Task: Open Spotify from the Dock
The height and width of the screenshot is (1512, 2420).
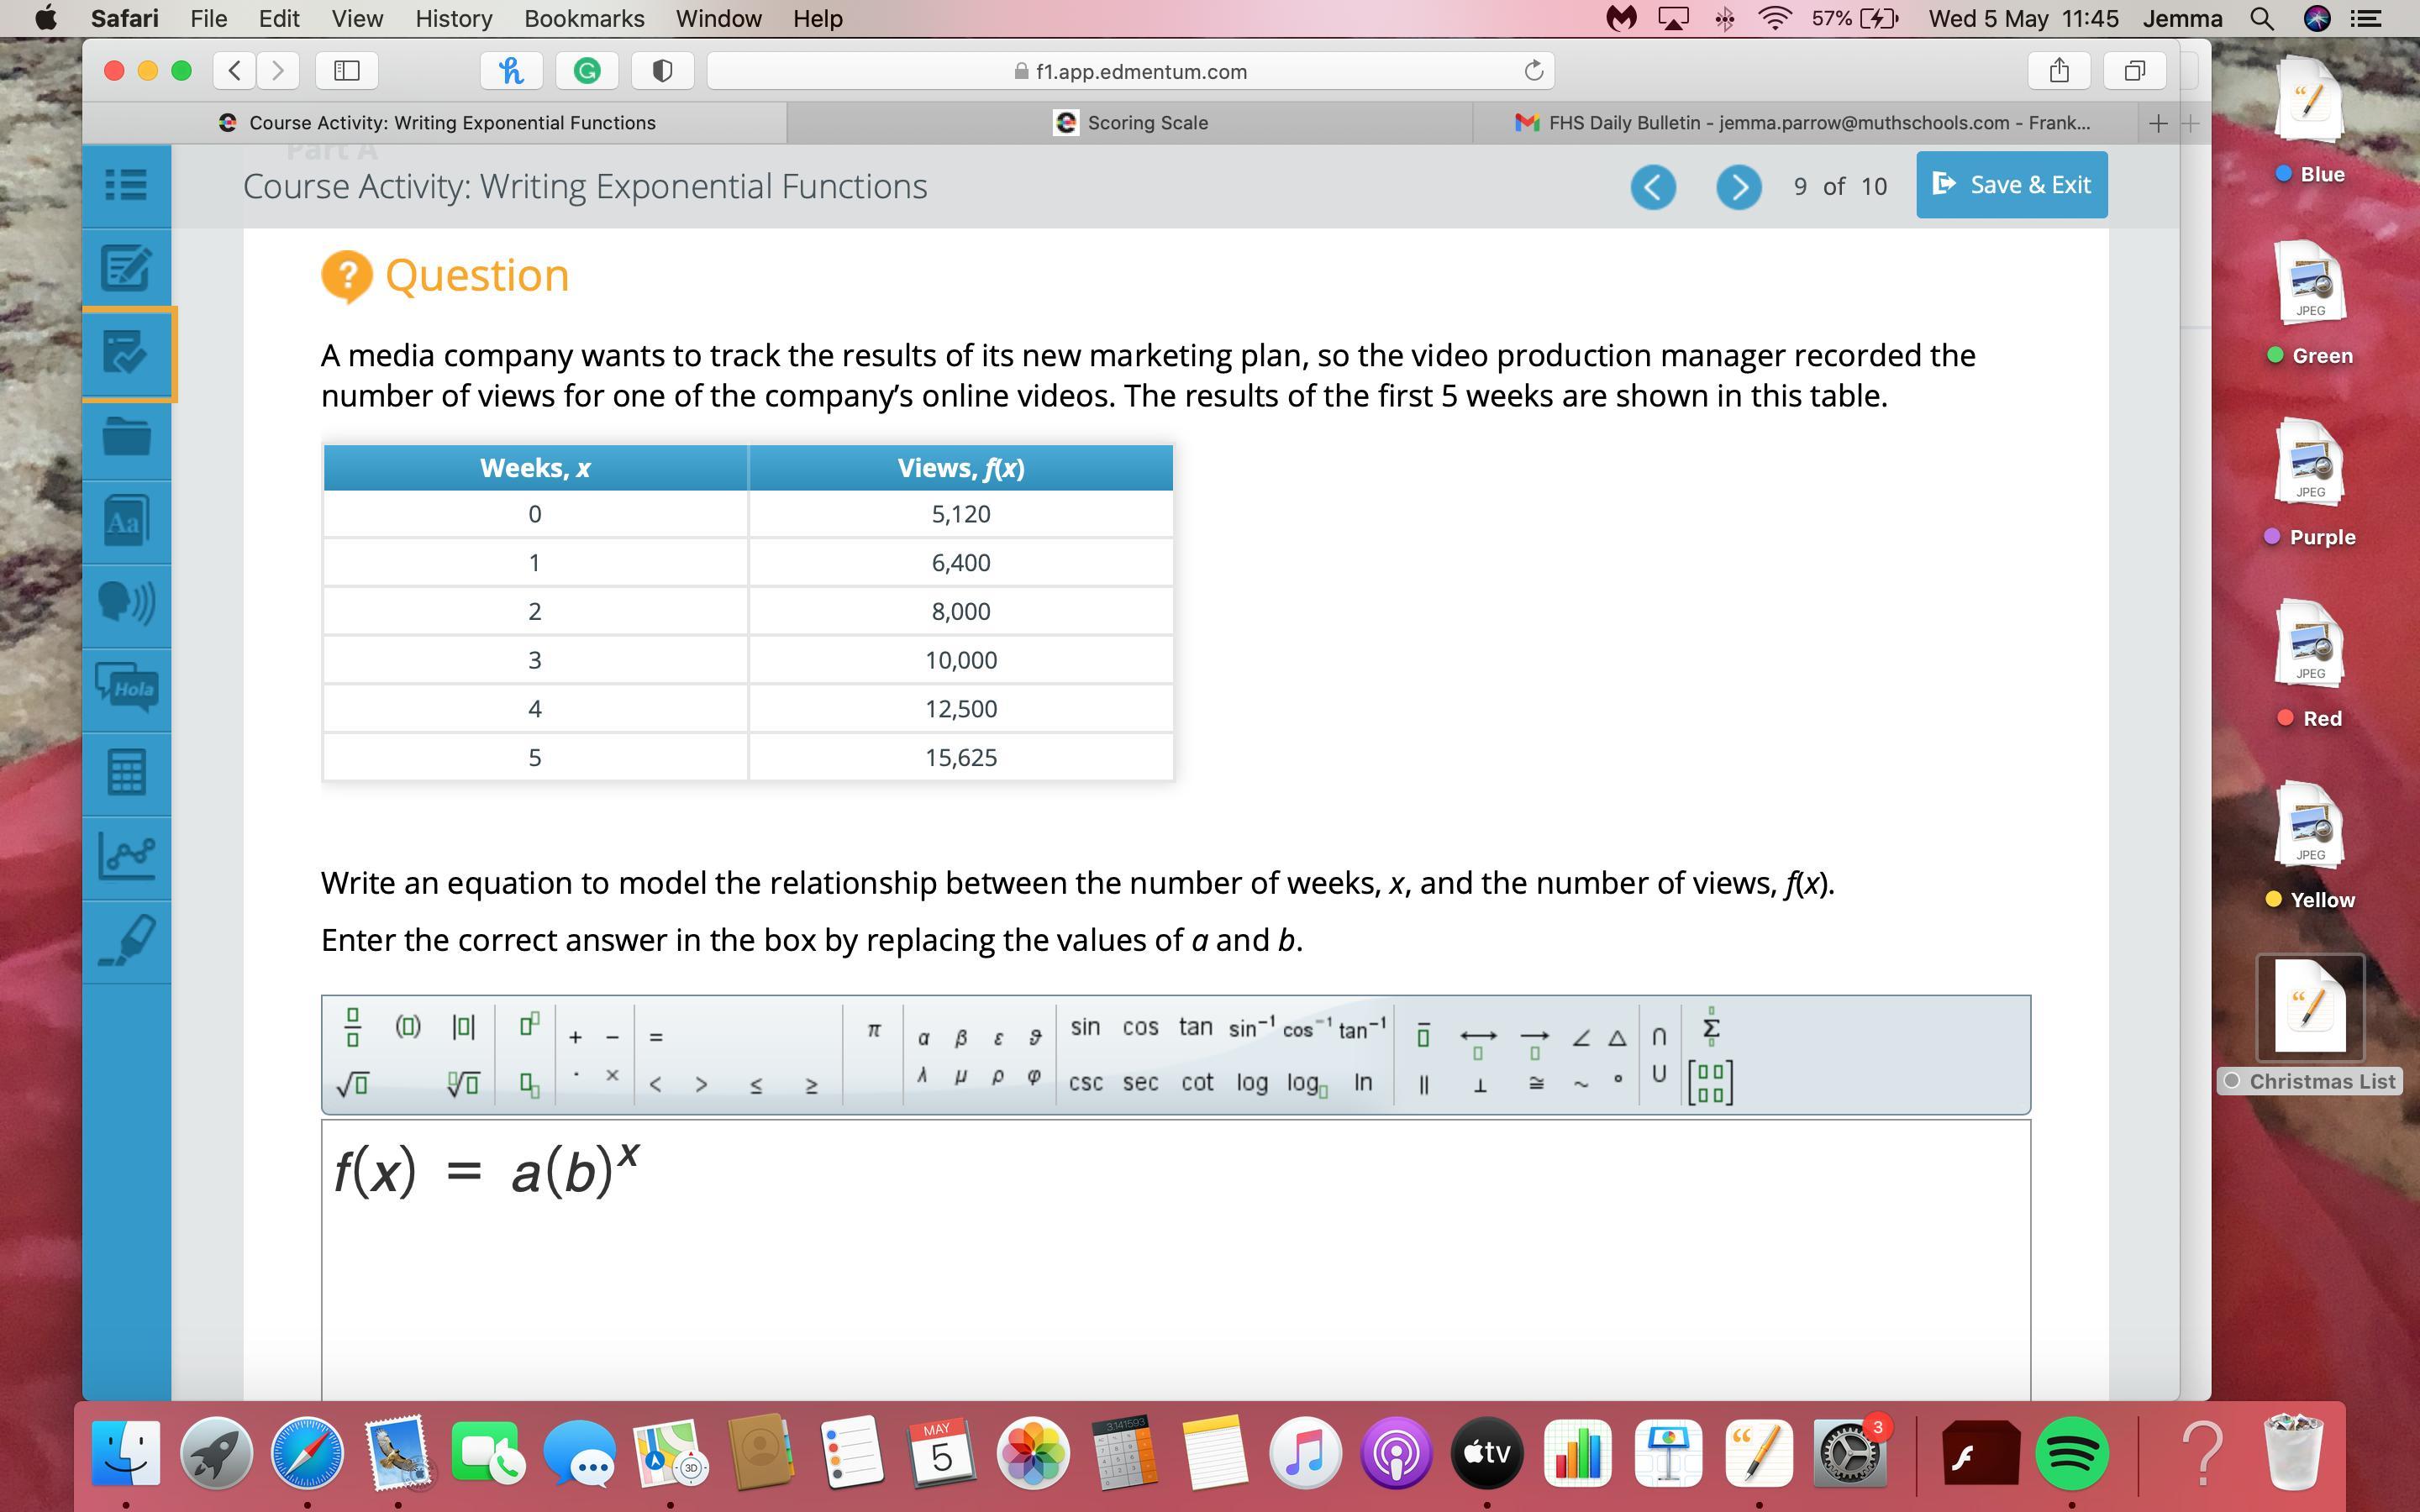Action: (2071, 1453)
